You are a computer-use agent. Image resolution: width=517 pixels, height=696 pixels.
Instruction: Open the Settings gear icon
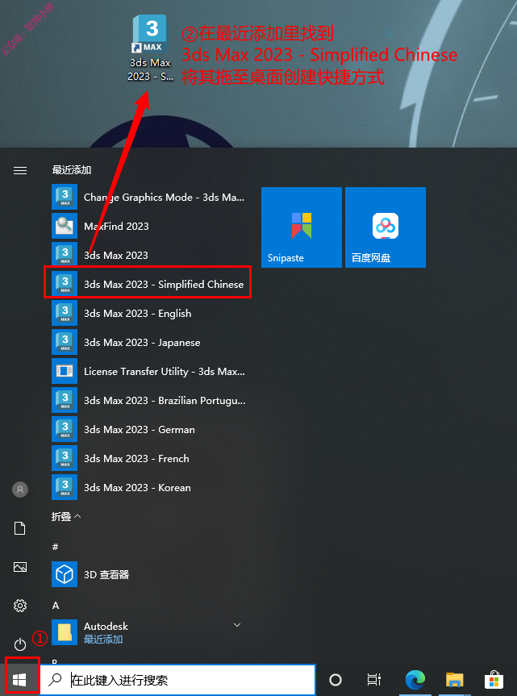[20, 606]
